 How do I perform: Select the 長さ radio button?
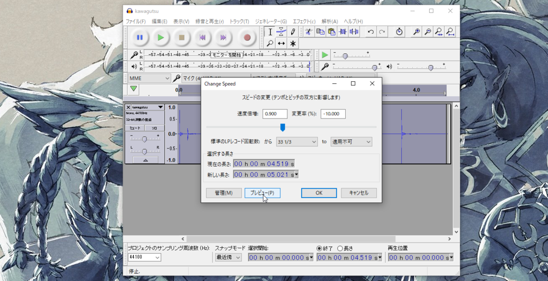(340, 248)
